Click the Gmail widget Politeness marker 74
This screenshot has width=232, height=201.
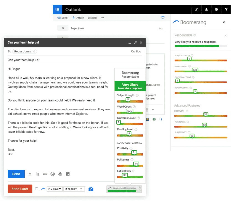click(x=136, y=164)
